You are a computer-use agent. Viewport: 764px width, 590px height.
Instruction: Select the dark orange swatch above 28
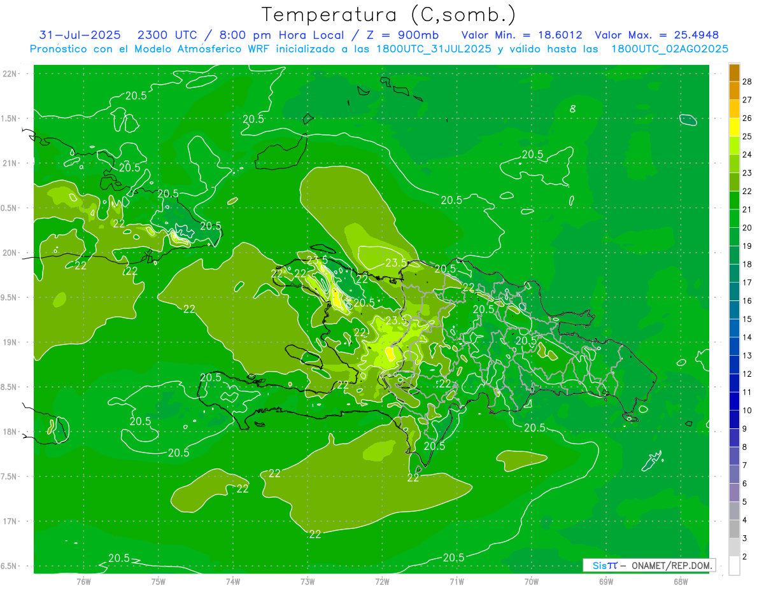coord(735,72)
